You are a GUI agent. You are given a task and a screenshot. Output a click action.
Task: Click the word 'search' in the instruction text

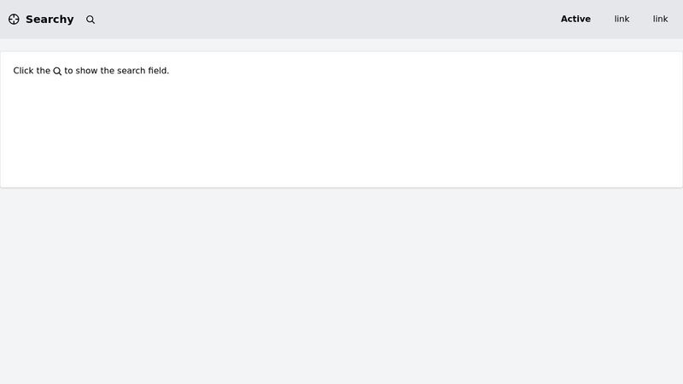click(131, 71)
